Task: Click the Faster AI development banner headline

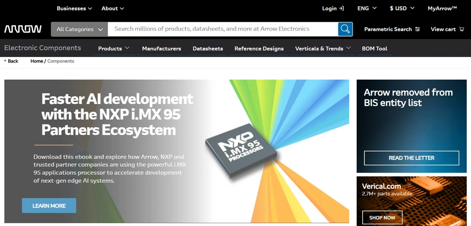Action: (x=117, y=114)
